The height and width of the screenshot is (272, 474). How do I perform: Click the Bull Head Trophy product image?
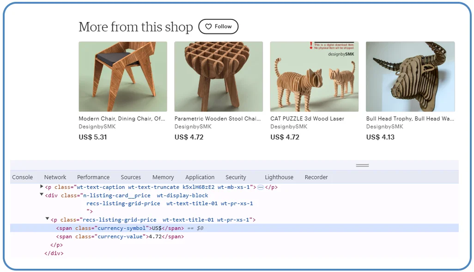point(410,76)
